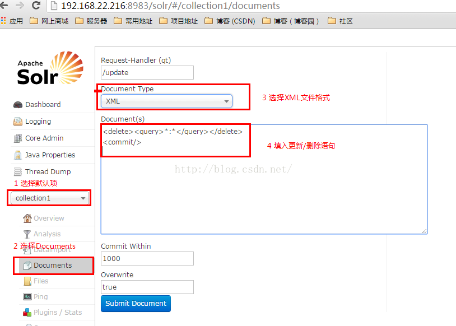Image resolution: width=456 pixels, height=326 pixels.
Task: Click the Commit Within 1000 field
Action: point(147,259)
